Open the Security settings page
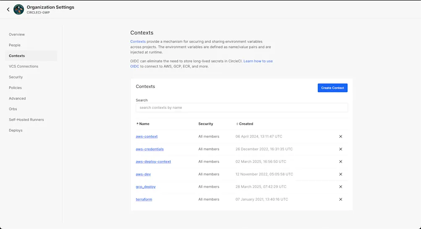 click(16, 77)
